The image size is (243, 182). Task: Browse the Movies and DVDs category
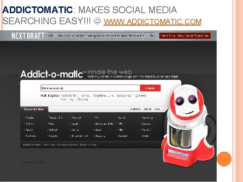click(104, 124)
